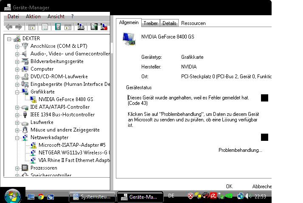Collapse the Netzwerkadapter node
The height and width of the screenshot is (203, 303).
(x=17, y=138)
